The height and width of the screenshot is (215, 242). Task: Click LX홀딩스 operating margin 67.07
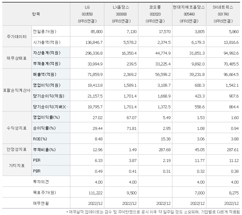[132, 118]
